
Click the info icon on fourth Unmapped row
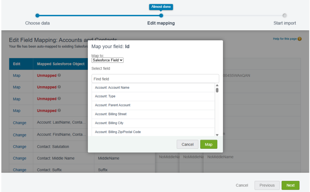pyautogui.click(x=59, y=110)
